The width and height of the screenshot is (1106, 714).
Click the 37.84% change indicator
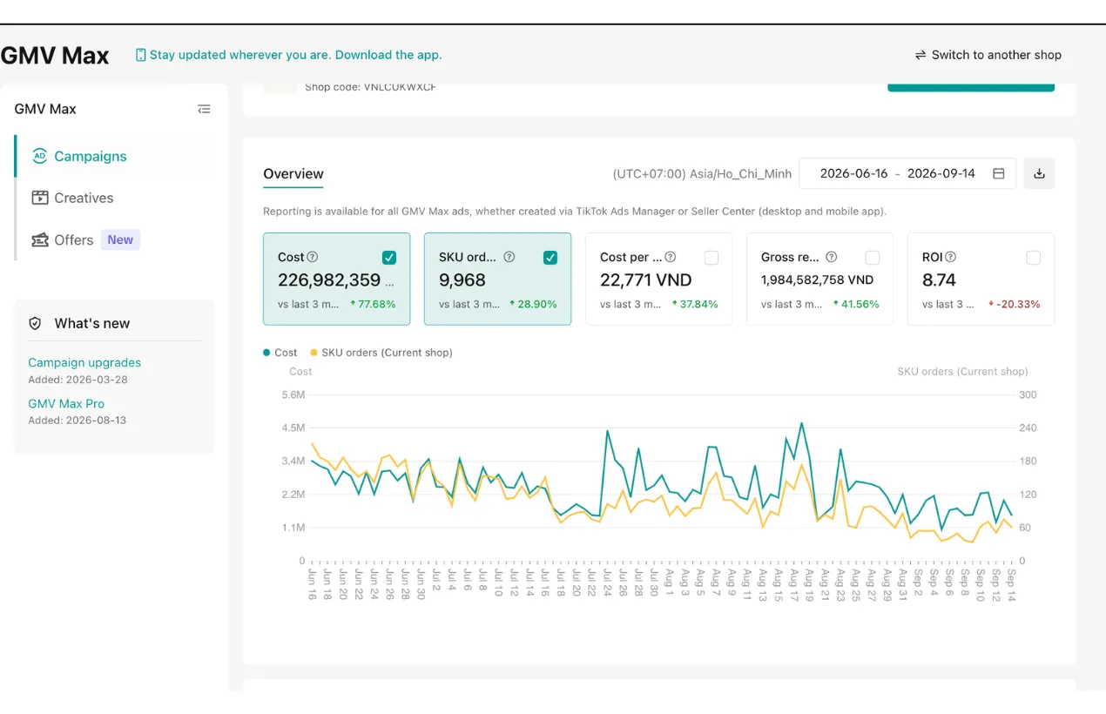[695, 304]
